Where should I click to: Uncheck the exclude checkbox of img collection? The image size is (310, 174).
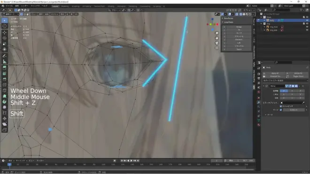pos(304,24)
